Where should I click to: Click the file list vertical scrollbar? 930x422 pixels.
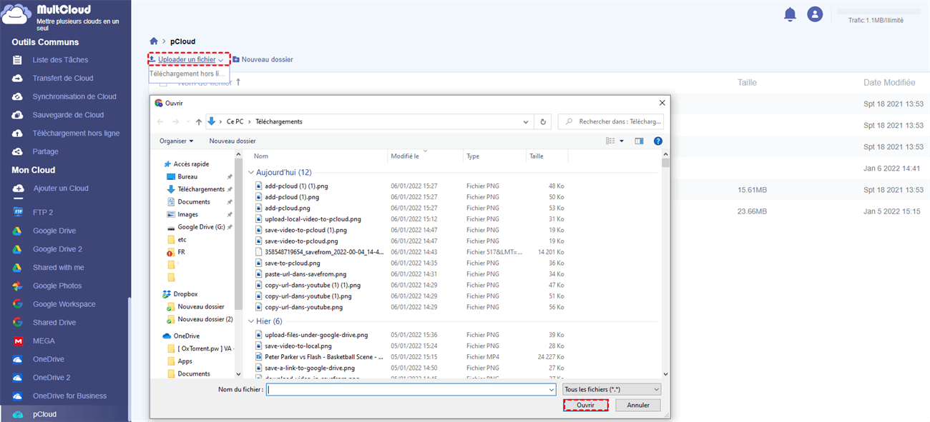(665, 264)
